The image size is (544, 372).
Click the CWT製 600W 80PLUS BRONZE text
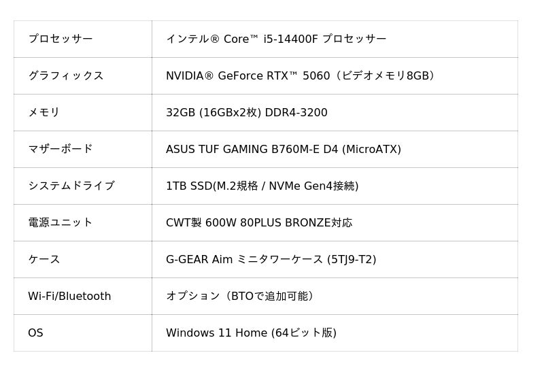[259, 222]
